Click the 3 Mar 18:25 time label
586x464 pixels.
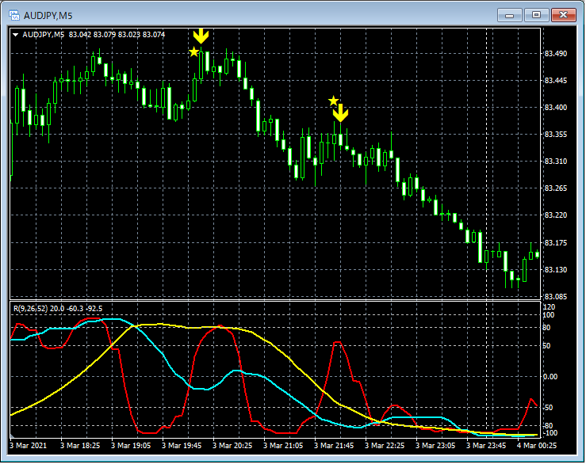coord(80,446)
